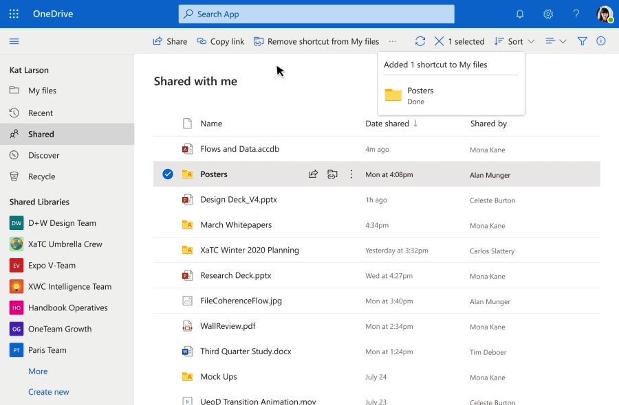
Task: Expand the toolbar overflow ellipsis
Action: (393, 41)
